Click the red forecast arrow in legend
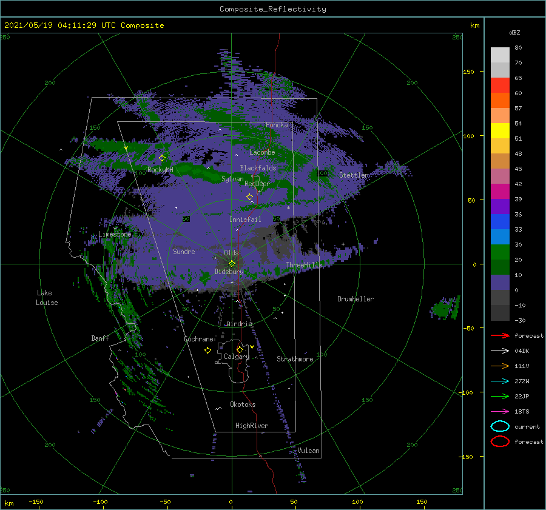Viewport: 546px width, 510px height. [x=500, y=335]
